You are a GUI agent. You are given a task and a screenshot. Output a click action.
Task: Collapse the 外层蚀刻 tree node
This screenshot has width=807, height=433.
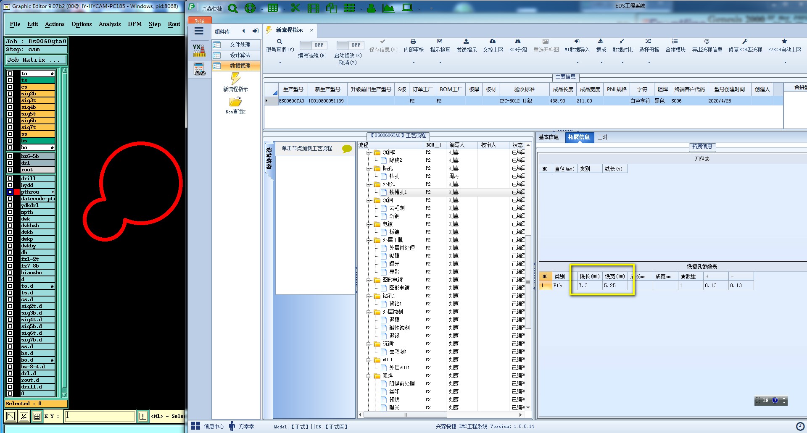(369, 312)
